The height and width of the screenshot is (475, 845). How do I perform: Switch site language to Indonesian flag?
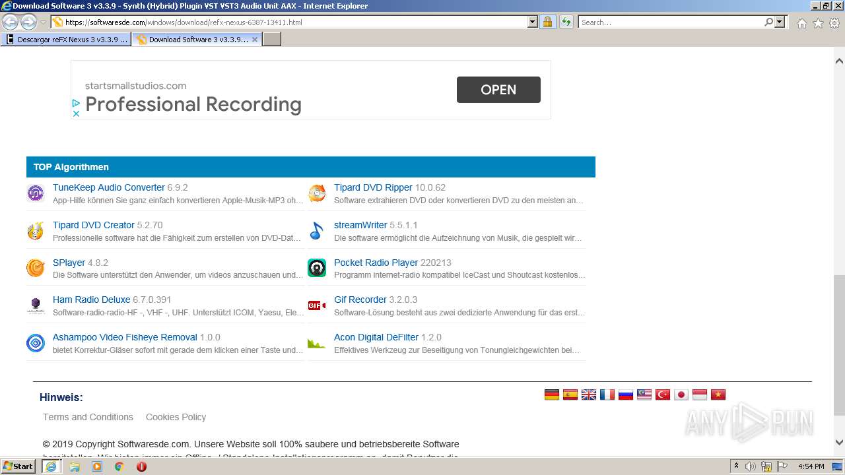click(x=700, y=395)
